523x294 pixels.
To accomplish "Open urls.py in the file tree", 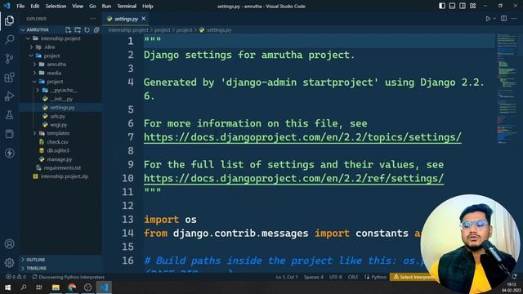I will pyautogui.click(x=60, y=116).
